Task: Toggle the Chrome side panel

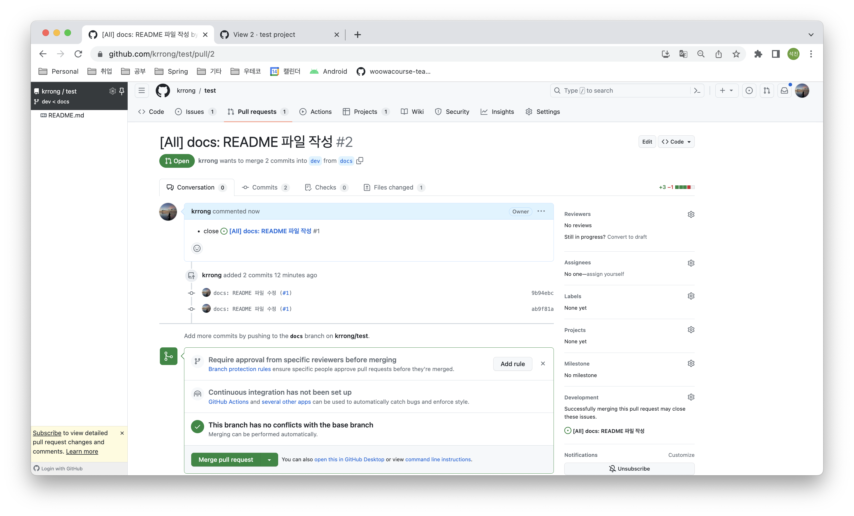Action: pyautogui.click(x=776, y=54)
